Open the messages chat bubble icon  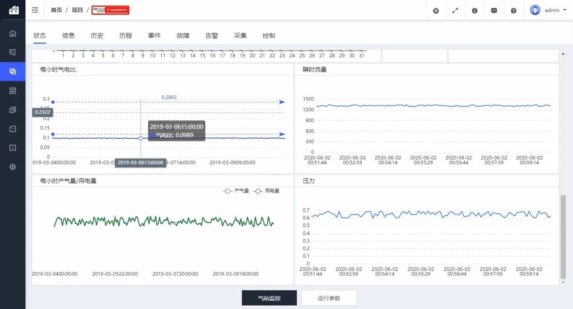pos(494,10)
